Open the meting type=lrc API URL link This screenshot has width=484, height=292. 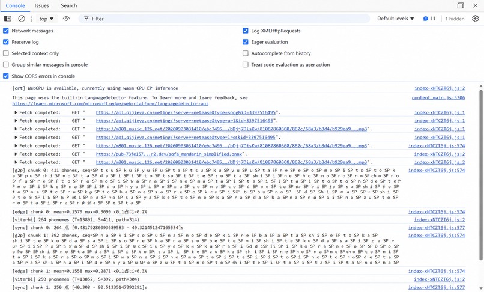coord(186,137)
